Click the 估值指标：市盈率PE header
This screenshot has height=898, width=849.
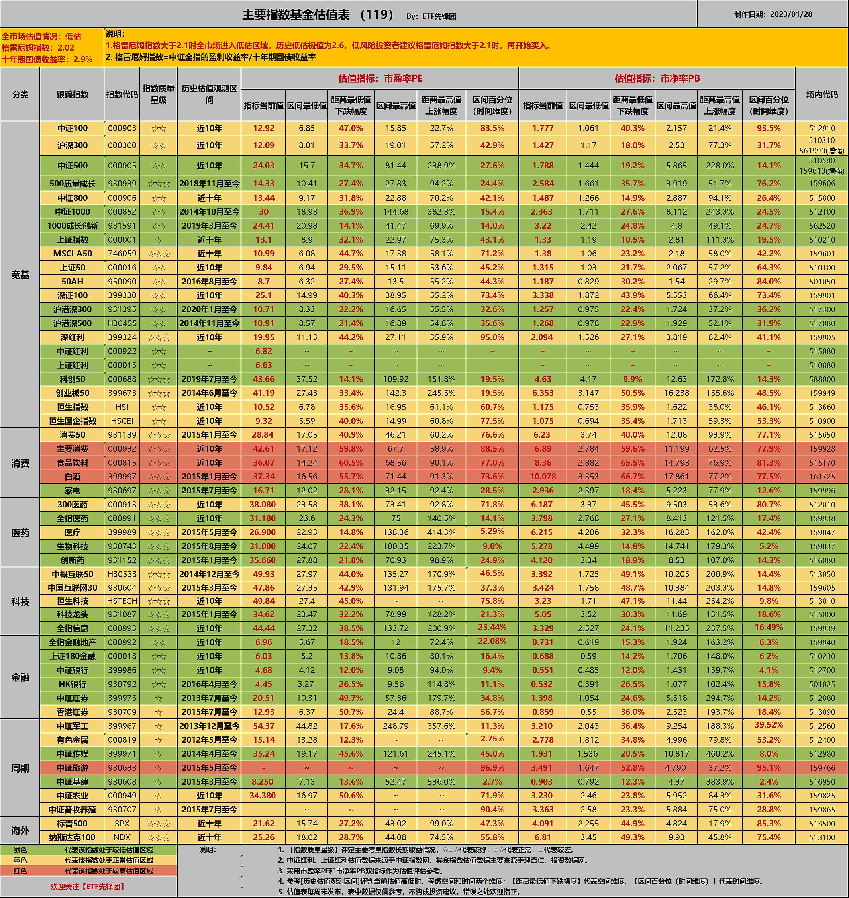380,78
